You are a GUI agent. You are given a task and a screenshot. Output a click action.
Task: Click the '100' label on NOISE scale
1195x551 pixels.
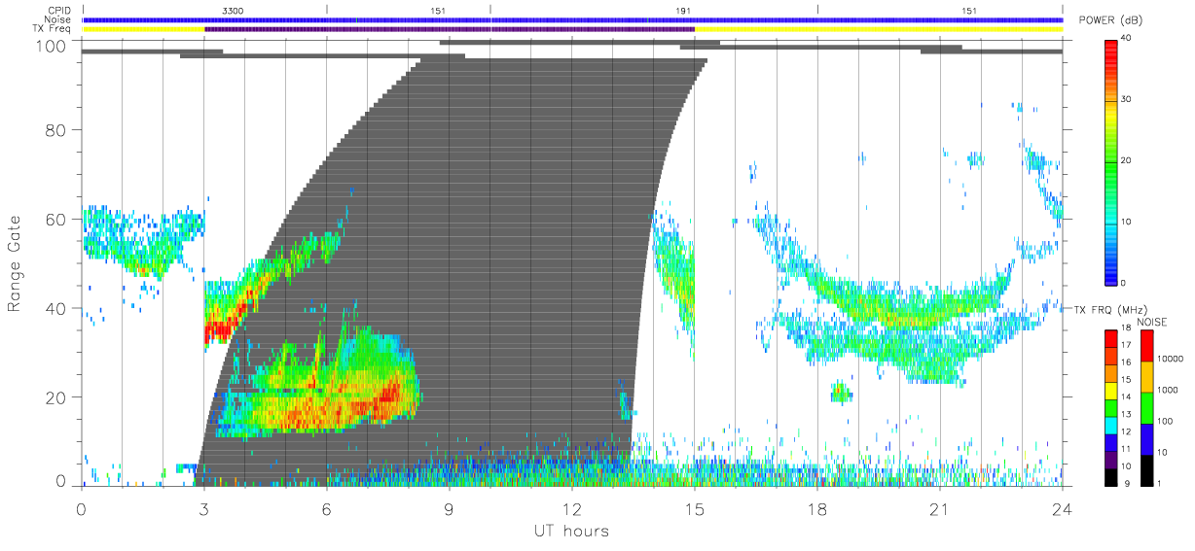point(1165,421)
